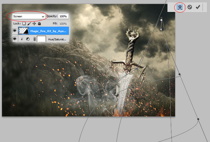Click the square warp handle below top point
The image size is (210, 142).
click(x=161, y=29)
